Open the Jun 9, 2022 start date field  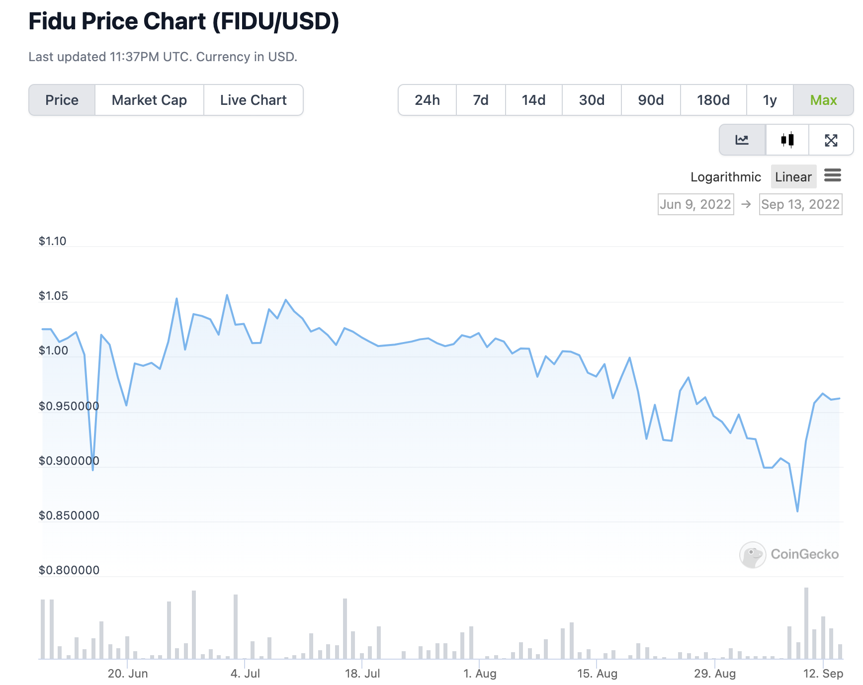click(695, 204)
